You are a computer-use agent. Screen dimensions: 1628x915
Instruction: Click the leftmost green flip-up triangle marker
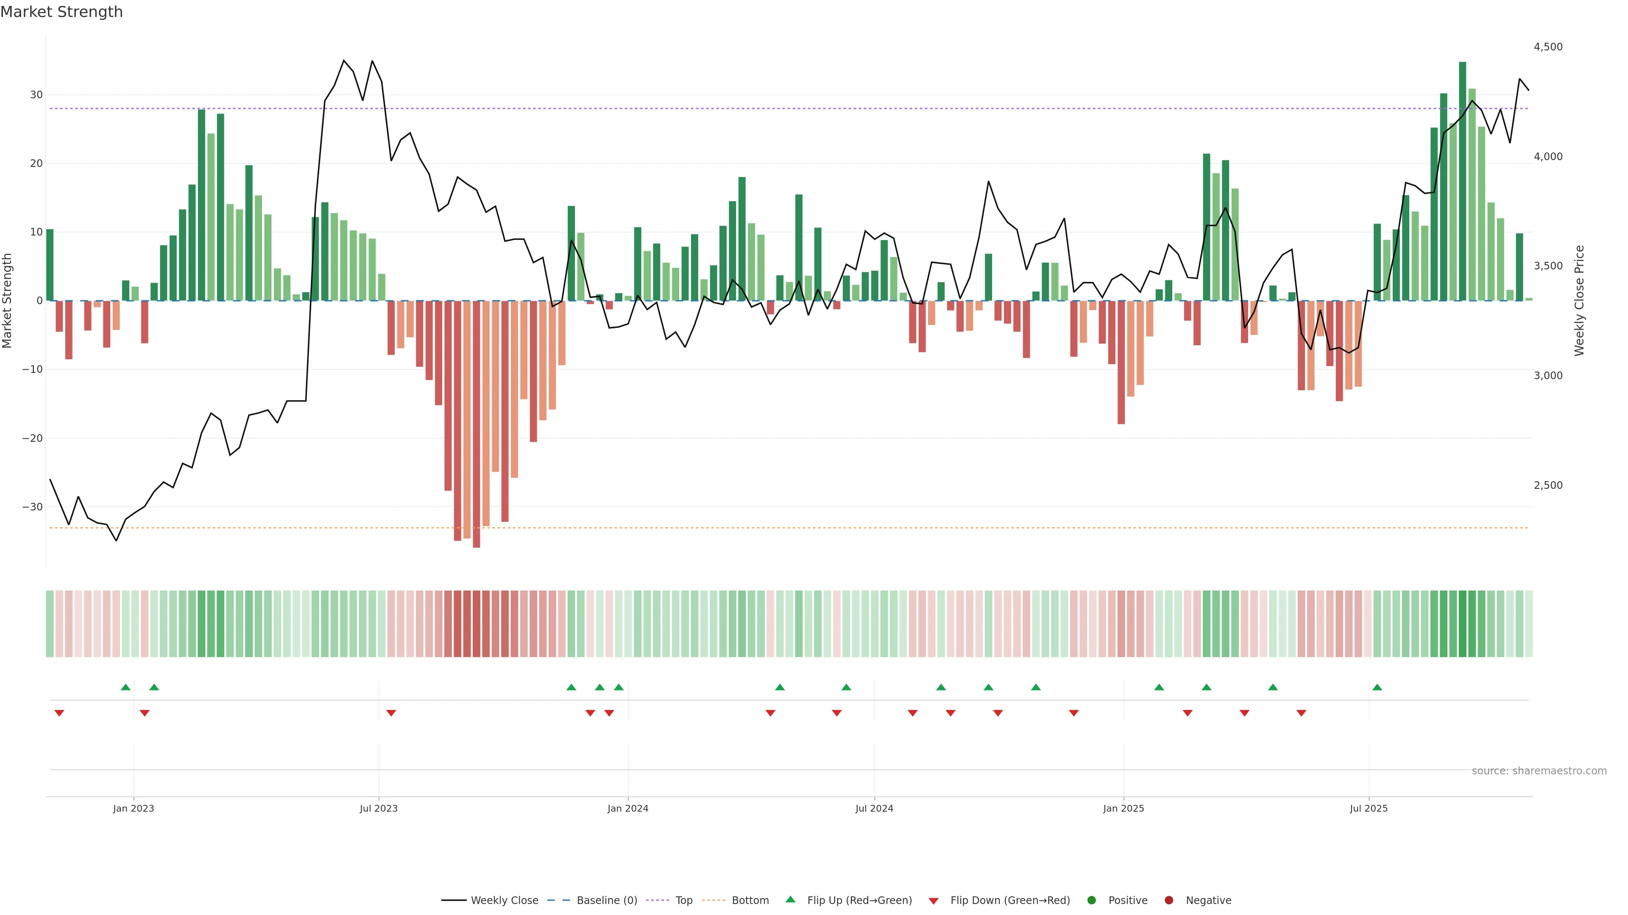(126, 687)
